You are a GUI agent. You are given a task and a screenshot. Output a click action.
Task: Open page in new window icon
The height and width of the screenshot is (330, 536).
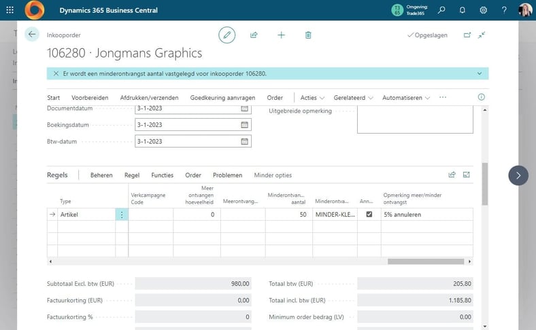[467, 35]
